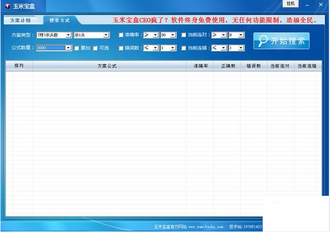Sort by 当前连错 column header
The image size is (330, 232).
coord(308,66)
